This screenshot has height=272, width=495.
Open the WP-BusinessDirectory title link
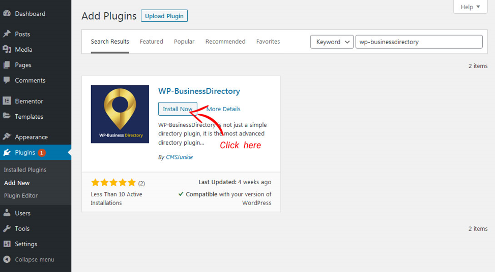(x=199, y=91)
